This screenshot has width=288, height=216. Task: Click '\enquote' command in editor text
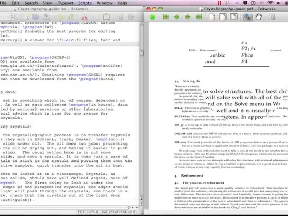(x=79, y=105)
